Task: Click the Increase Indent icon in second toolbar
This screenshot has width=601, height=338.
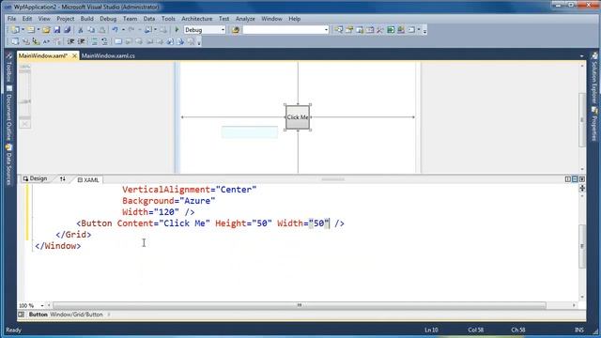Action: tap(82, 41)
